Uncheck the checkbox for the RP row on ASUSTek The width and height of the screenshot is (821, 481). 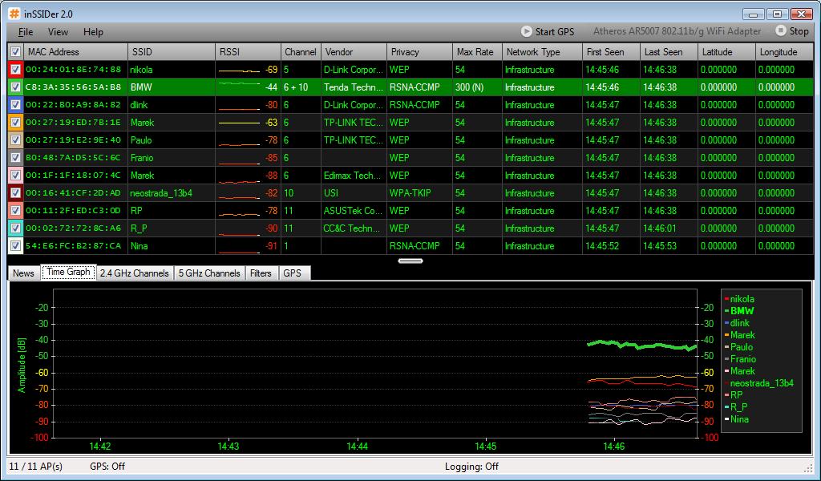[x=16, y=210]
